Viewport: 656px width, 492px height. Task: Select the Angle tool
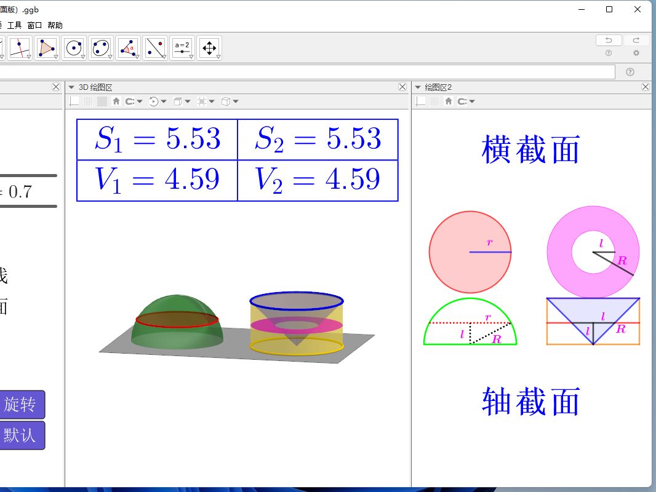pyautogui.click(x=128, y=48)
